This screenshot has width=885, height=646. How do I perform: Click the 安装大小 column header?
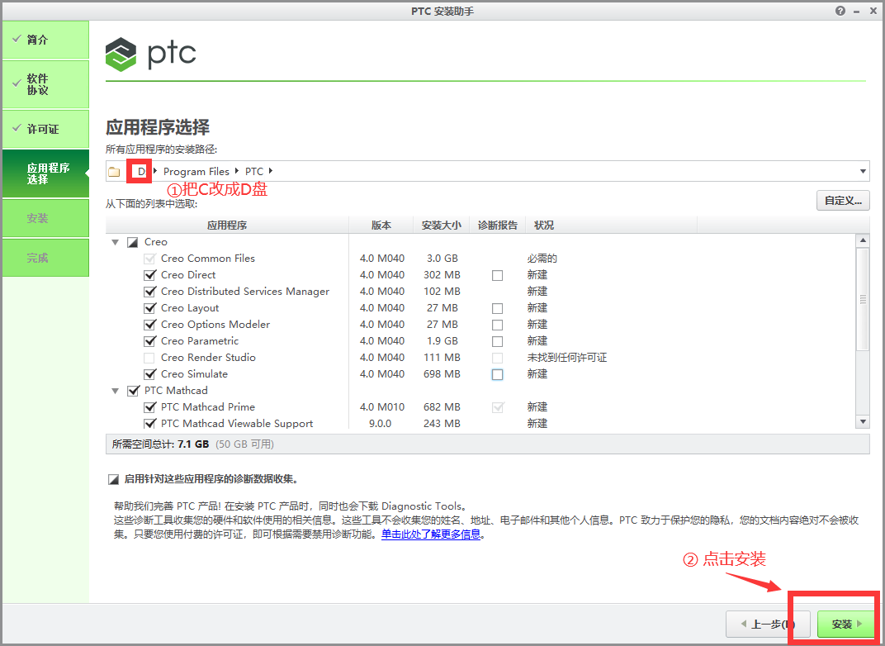[x=442, y=226]
